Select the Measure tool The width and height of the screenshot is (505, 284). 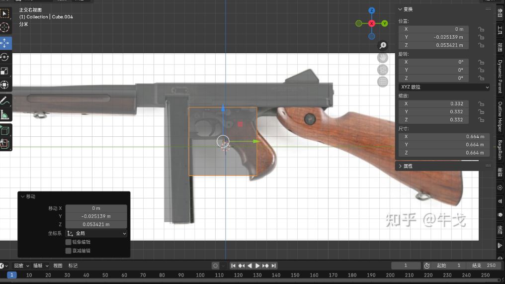click(x=5, y=115)
